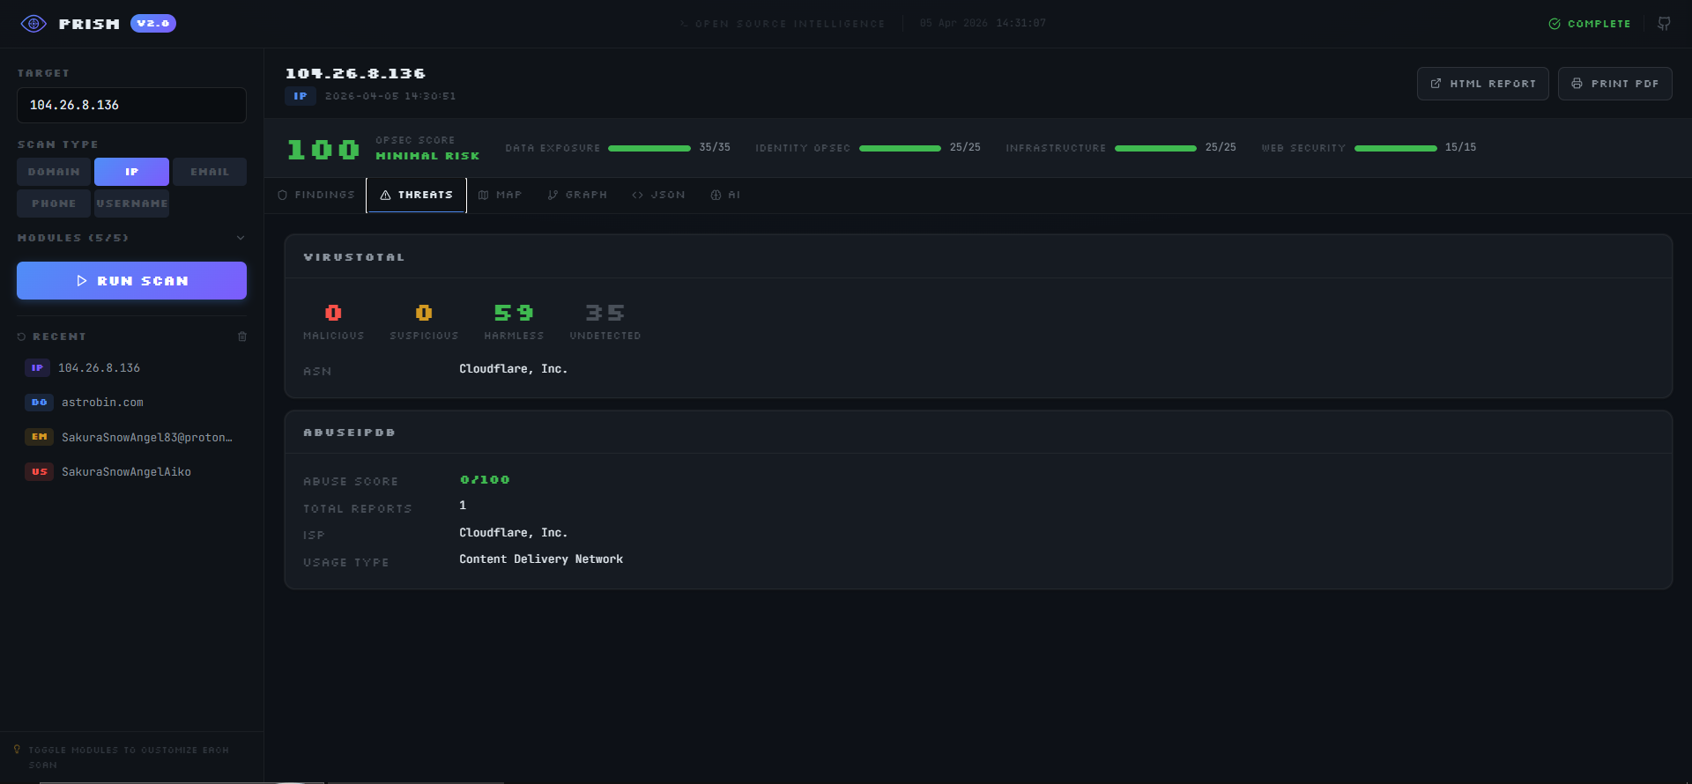Select the Domain scan type

coord(54,172)
